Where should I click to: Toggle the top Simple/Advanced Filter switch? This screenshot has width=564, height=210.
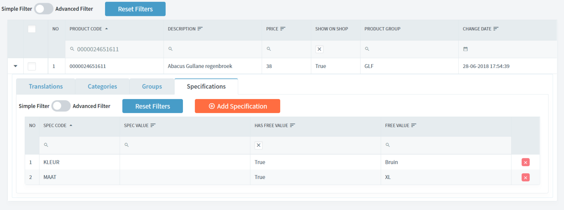point(44,9)
